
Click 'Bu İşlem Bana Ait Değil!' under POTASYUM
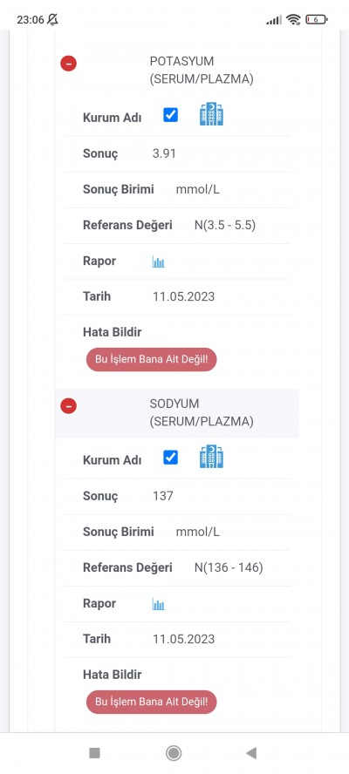(151, 359)
